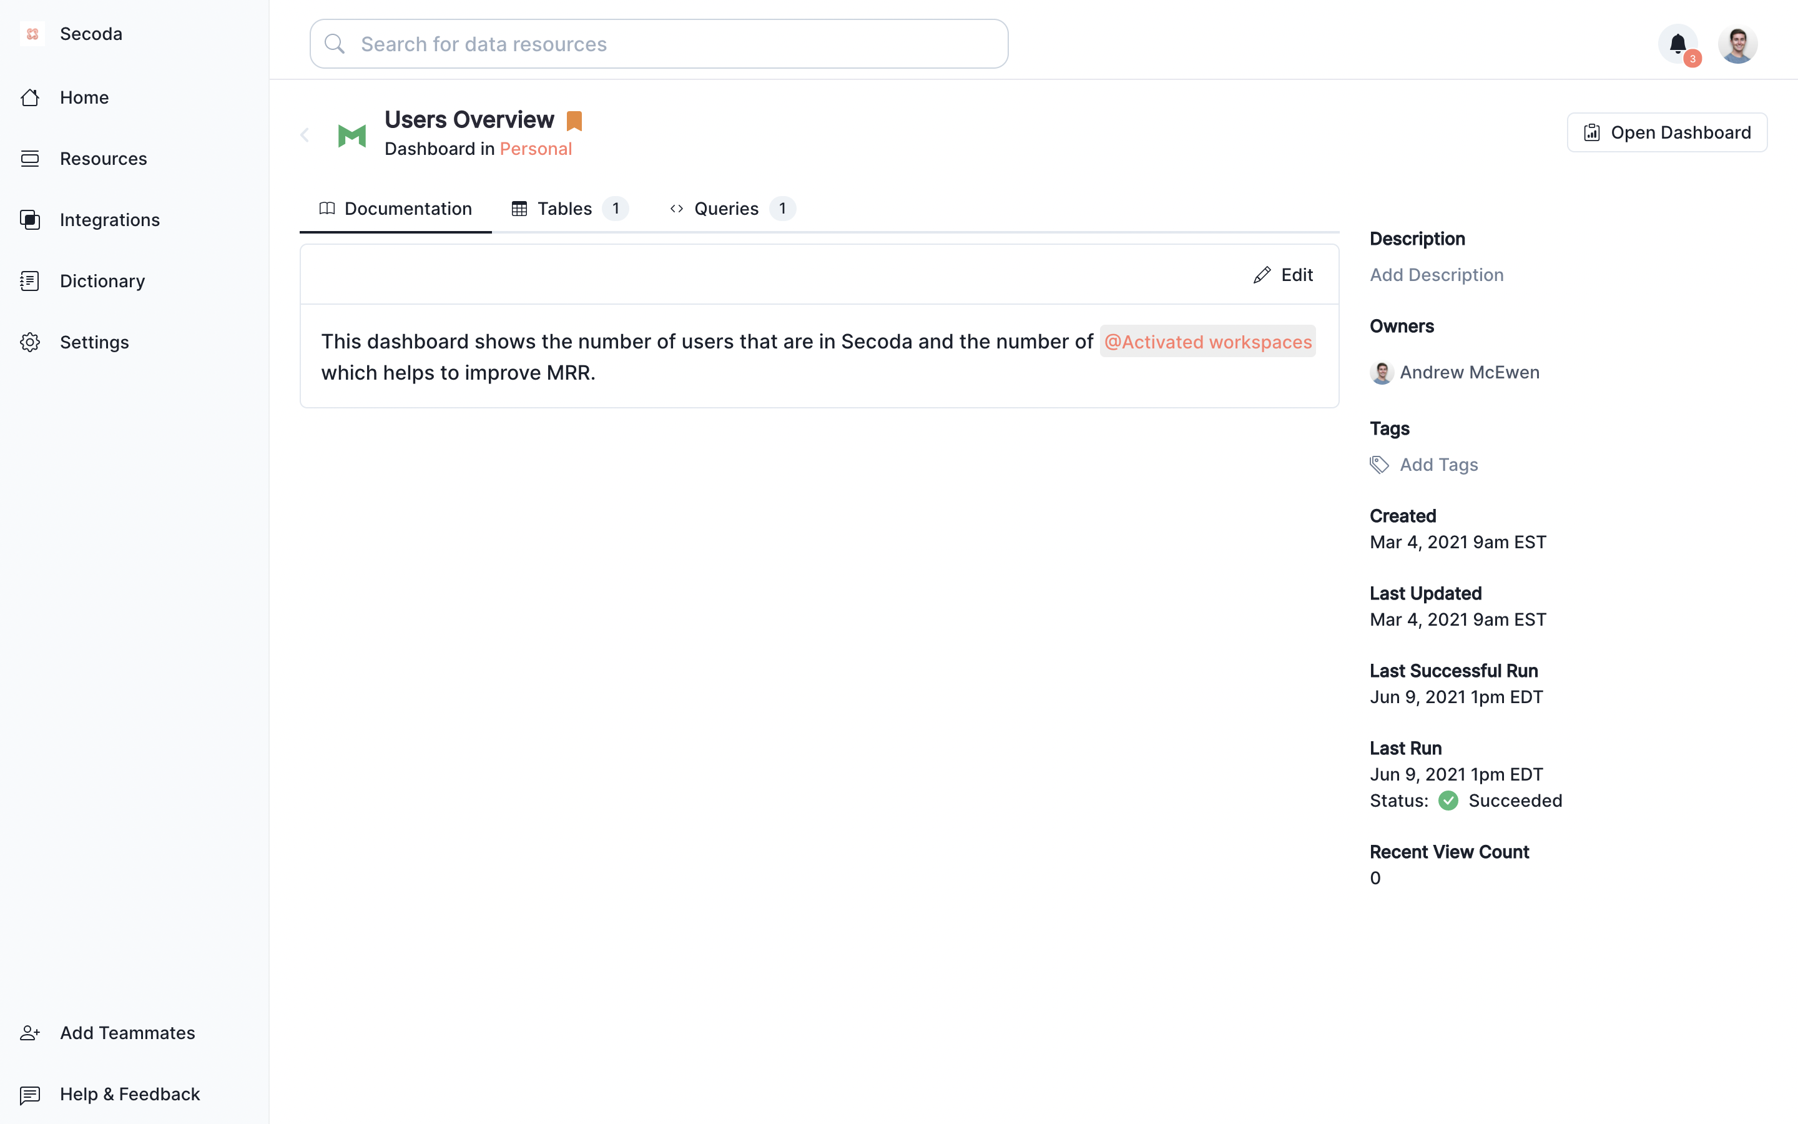Open Resources in the sidebar
Image resolution: width=1798 pixels, height=1124 pixels.
[x=103, y=159]
